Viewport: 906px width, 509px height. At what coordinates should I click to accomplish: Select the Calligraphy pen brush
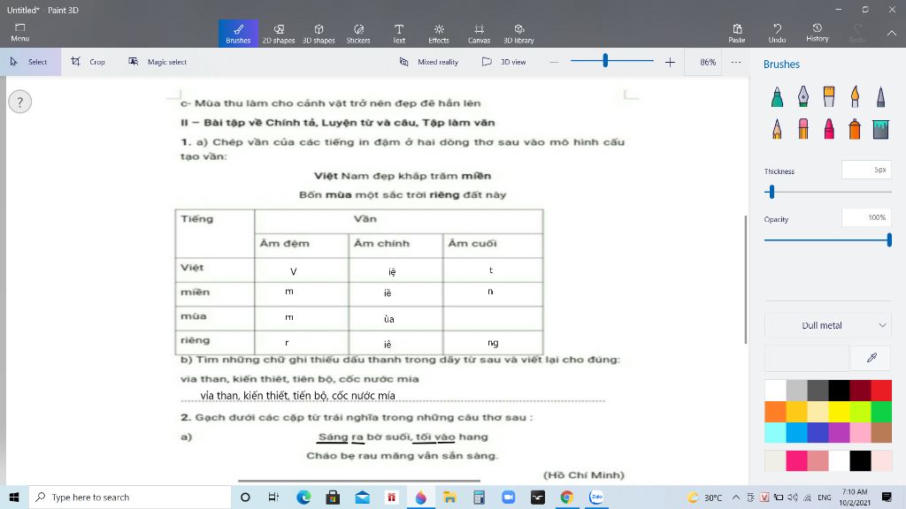click(803, 96)
